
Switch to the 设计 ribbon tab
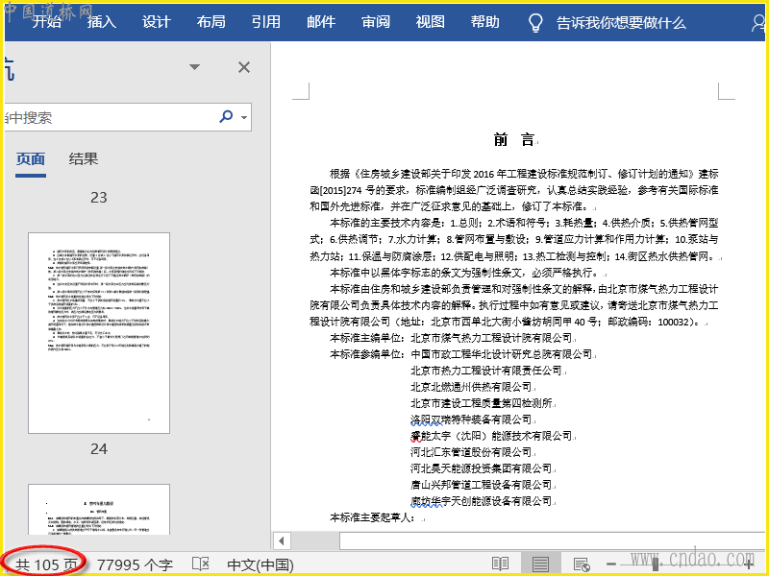click(157, 22)
